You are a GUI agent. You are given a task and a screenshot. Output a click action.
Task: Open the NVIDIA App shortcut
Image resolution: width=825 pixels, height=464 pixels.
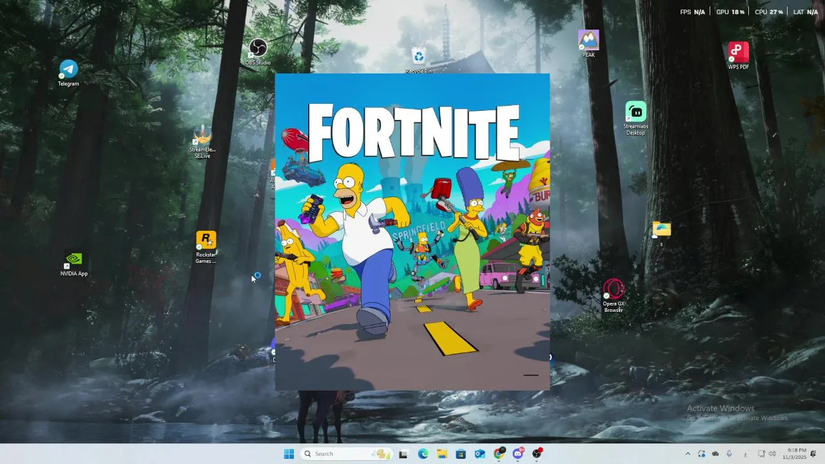click(x=74, y=264)
